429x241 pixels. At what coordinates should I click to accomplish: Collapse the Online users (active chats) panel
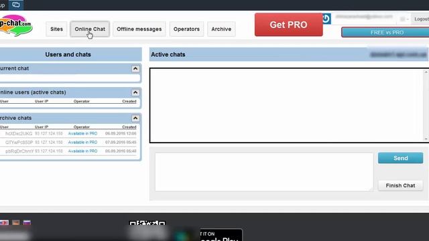135,92
